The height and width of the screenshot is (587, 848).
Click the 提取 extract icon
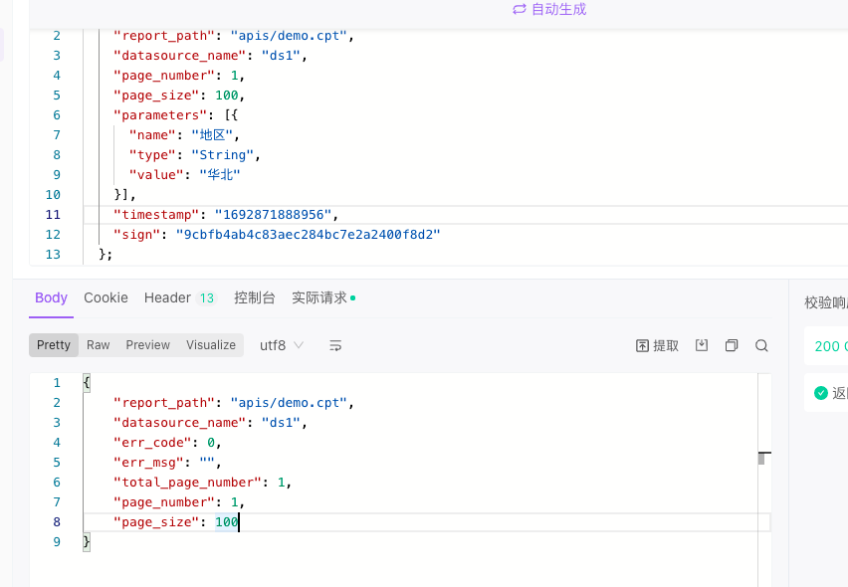coord(657,346)
